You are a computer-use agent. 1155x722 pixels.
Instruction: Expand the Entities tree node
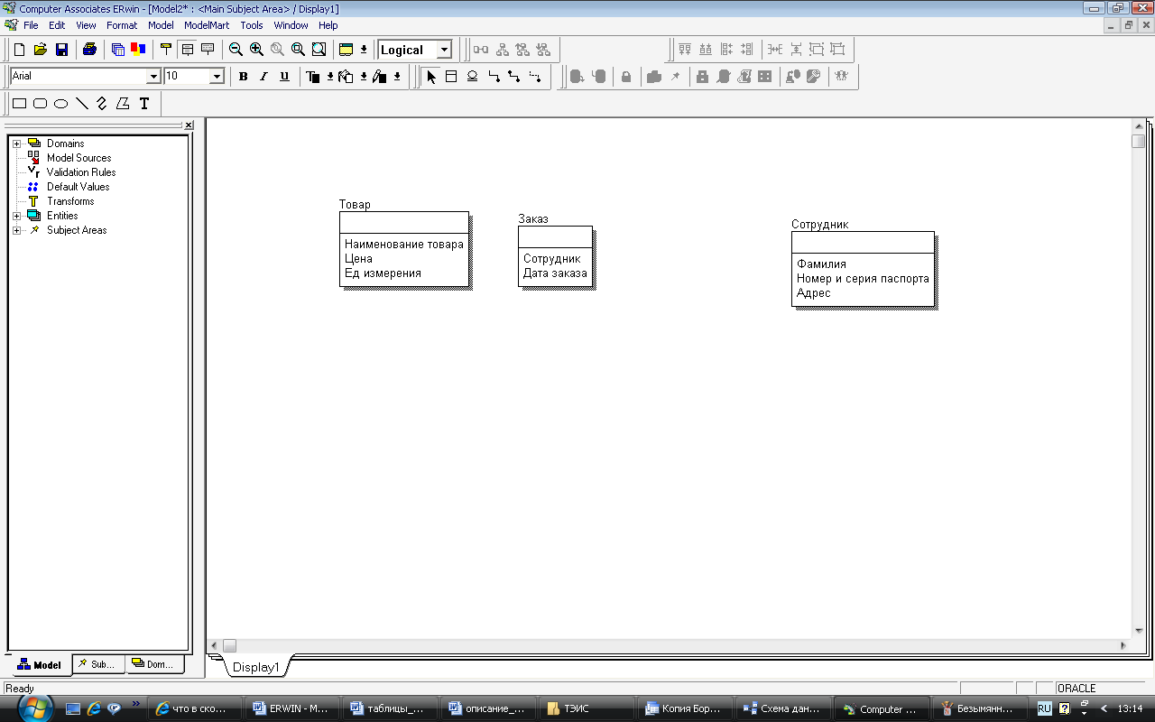tap(16, 216)
